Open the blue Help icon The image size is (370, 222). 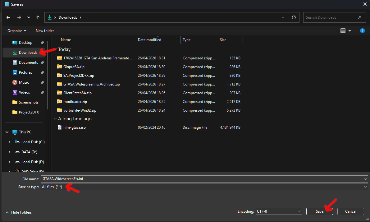tap(362, 31)
